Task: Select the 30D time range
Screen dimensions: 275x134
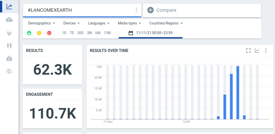Action: 80,33
